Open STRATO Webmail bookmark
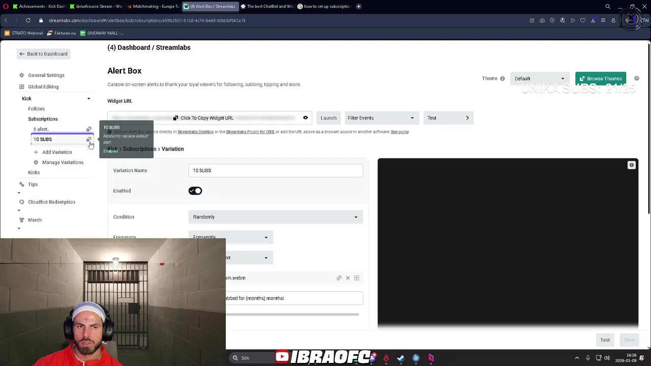Viewport: 651px width, 366px height. click(x=24, y=33)
